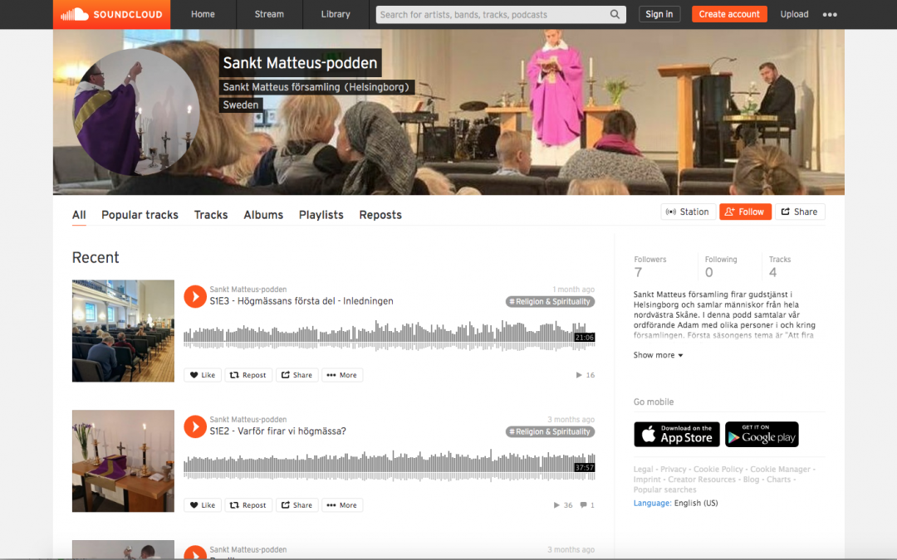Like the S1E2 track
This screenshot has height=560, width=897.
click(x=203, y=505)
